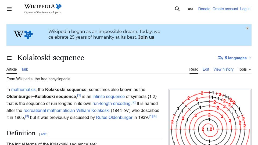The image size is (258, 145).
Task: Close the 25 years banner
Action: click(x=248, y=28)
